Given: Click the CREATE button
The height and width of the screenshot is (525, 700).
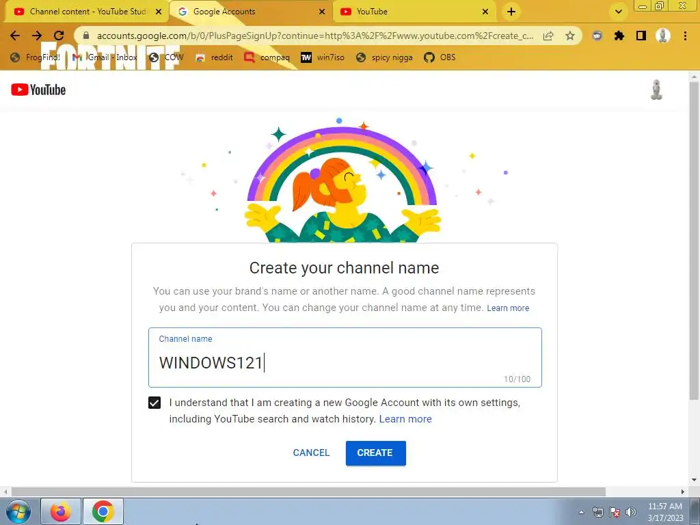Looking at the screenshot, I should 375,453.
